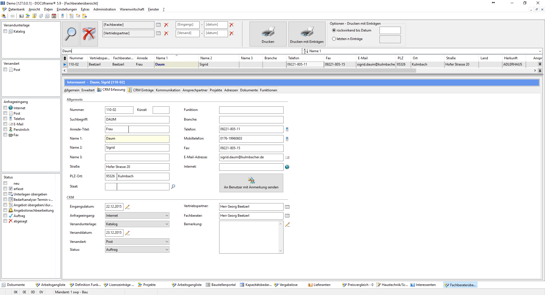
Task: Open the Einstellungen menu
Action: [67, 9]
